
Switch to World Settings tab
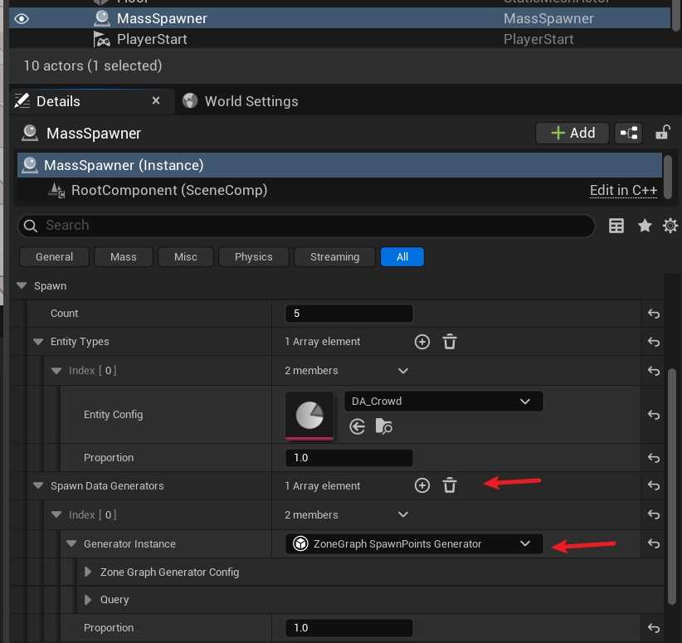241,101
